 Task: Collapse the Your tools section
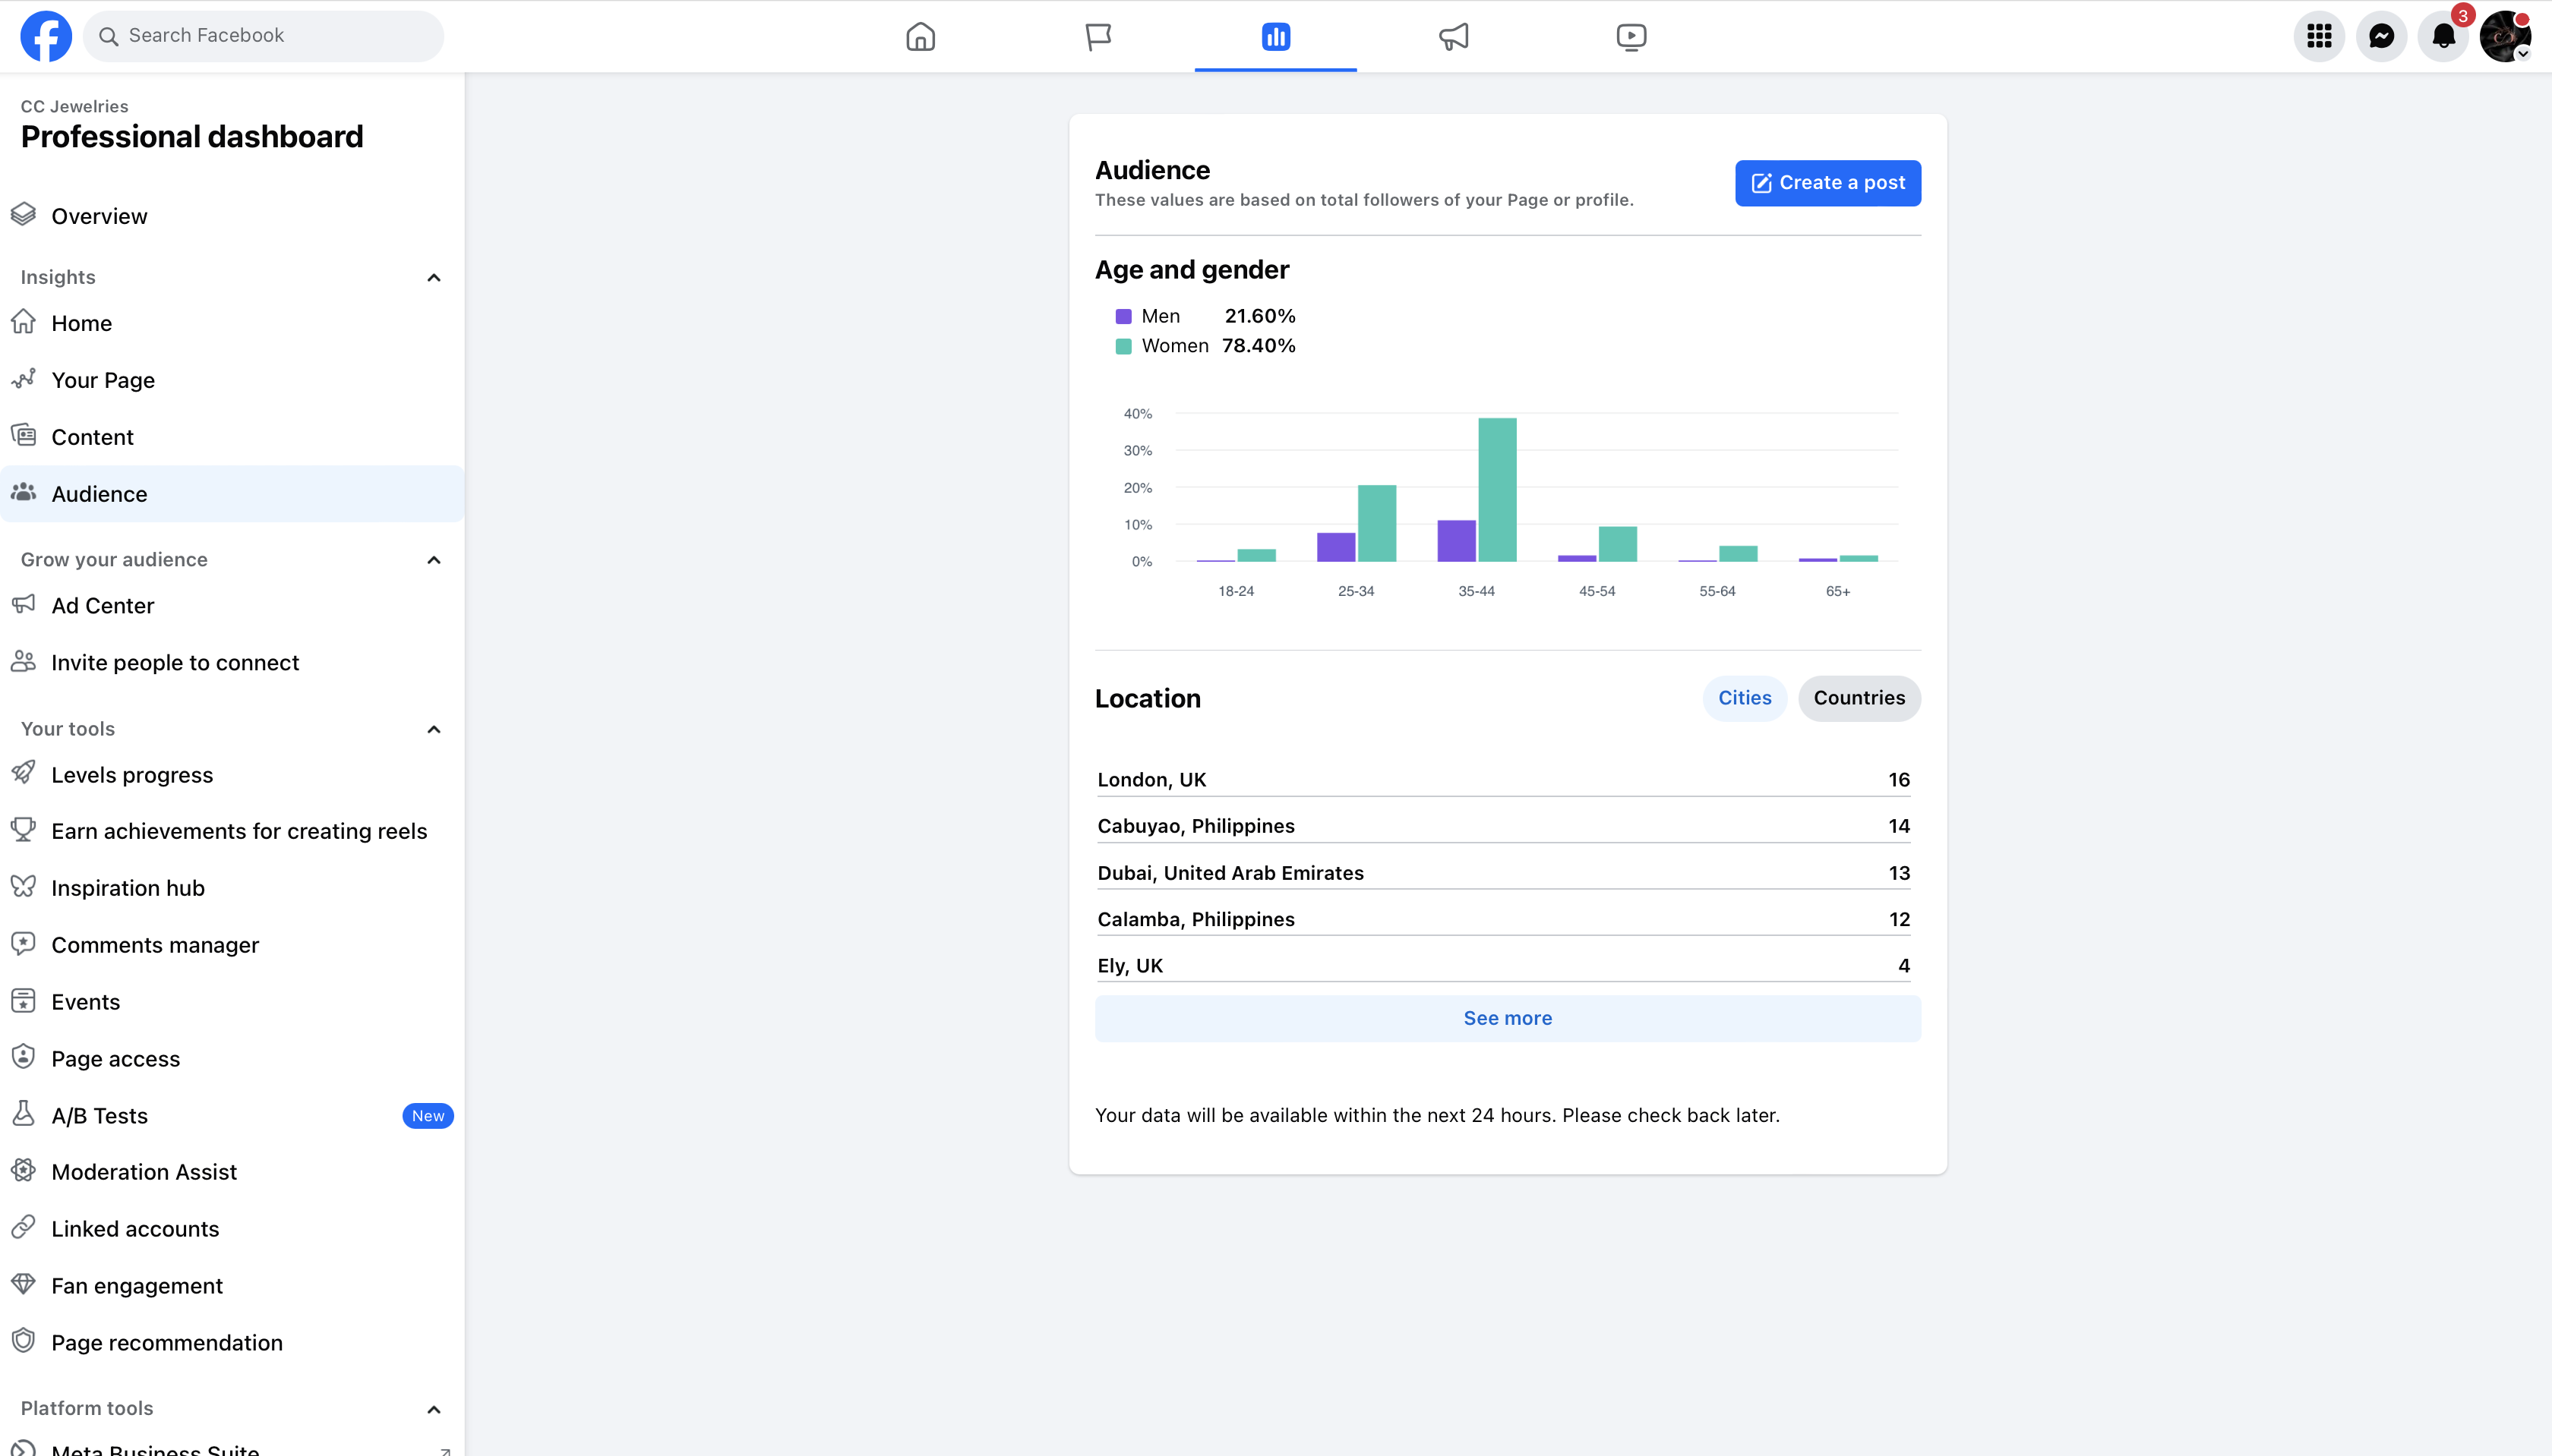click(x=433, y=729)
